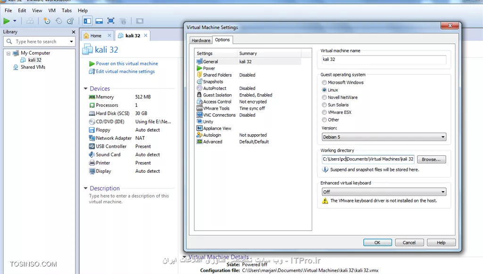Screen dimensions: 483x274
Task: Choose Sun Solaris guest OS radio button
Action: pos(325,105)
